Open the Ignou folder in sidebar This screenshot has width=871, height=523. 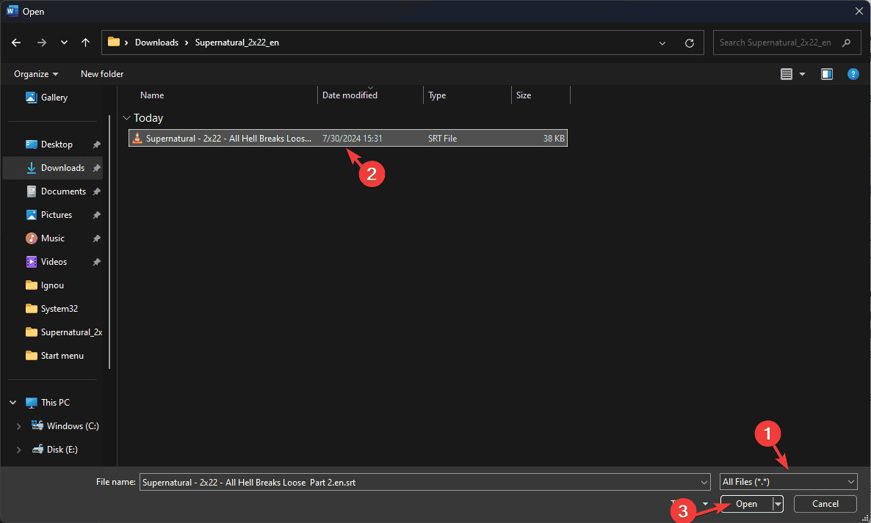[52, 285]
